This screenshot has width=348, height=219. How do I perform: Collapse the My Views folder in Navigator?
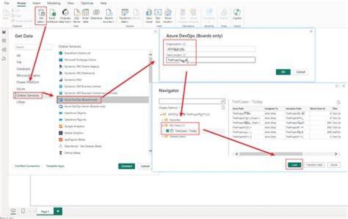163,126
